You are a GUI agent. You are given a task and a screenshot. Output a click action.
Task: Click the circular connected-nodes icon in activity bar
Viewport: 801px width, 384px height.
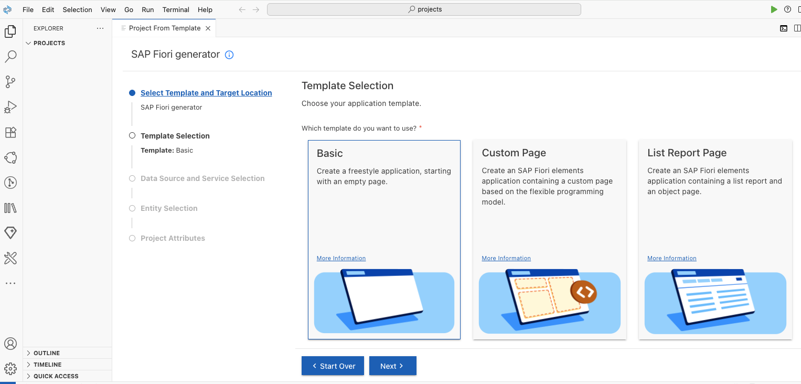pos(10,157)
